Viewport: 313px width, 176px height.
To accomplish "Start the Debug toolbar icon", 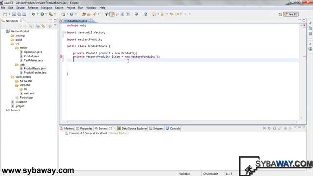I will click(33, 14).
